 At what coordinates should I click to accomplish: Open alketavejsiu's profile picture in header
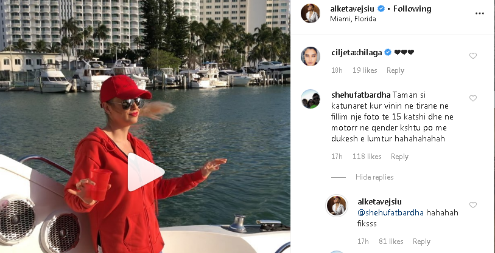pyautogui.click(x=310, y=13)
